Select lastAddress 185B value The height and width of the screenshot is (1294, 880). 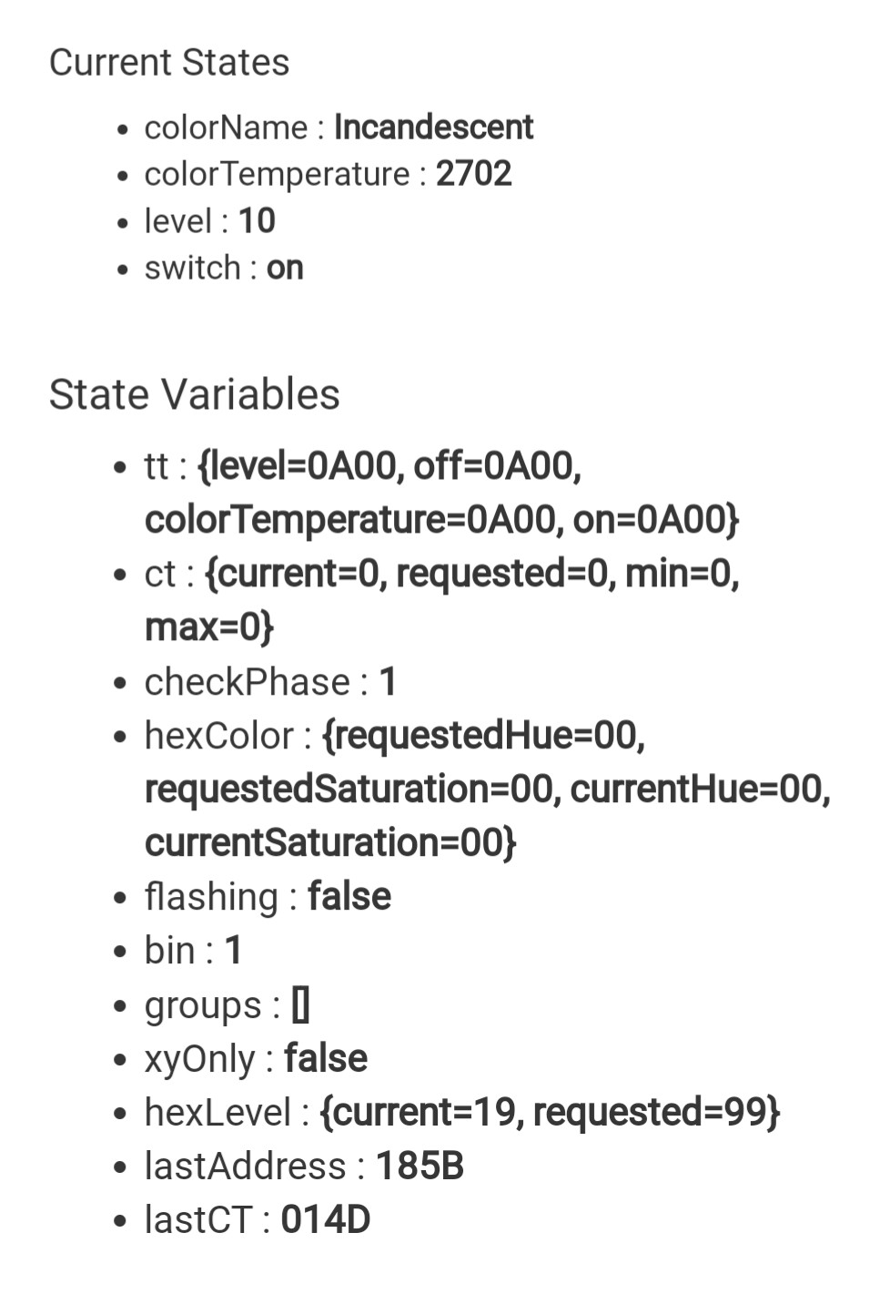(x=420, y=1167)
